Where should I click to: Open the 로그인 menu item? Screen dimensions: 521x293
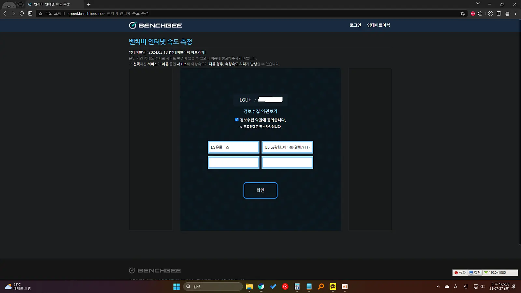click(355, 25)
